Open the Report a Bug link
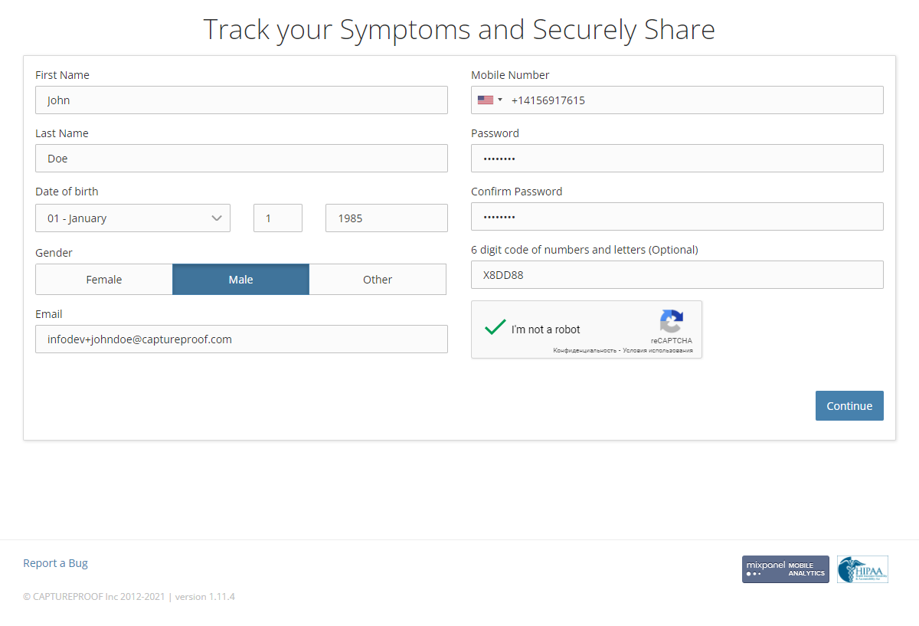This screenshot has height=626, width=919. click(55, 563)
